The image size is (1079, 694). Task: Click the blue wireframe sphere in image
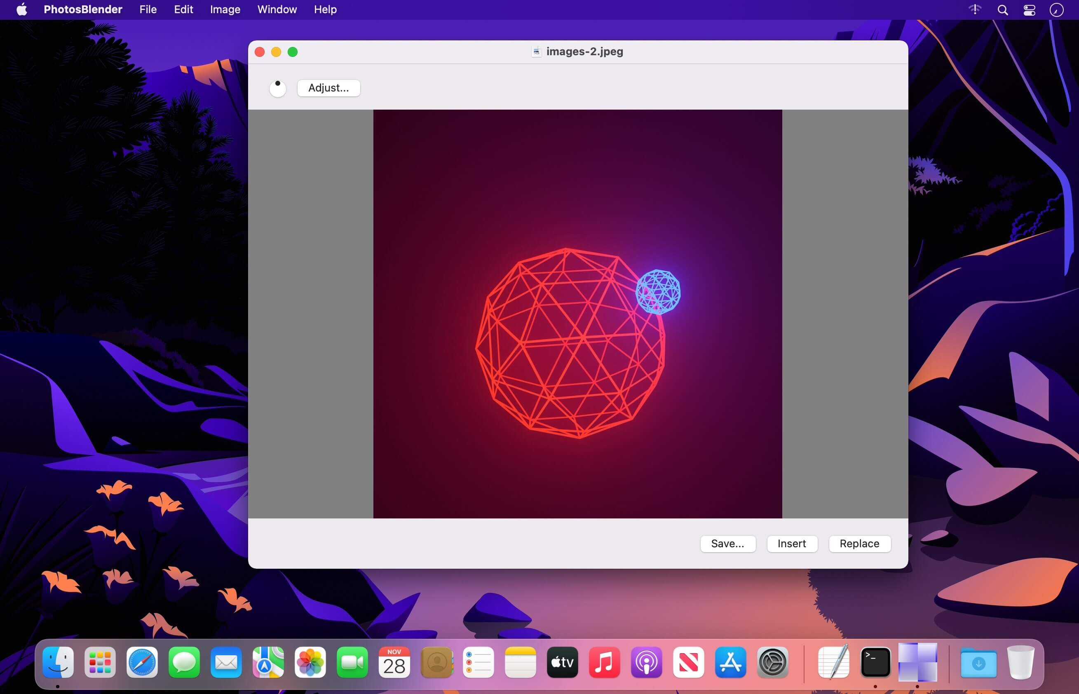click(658, 292)
